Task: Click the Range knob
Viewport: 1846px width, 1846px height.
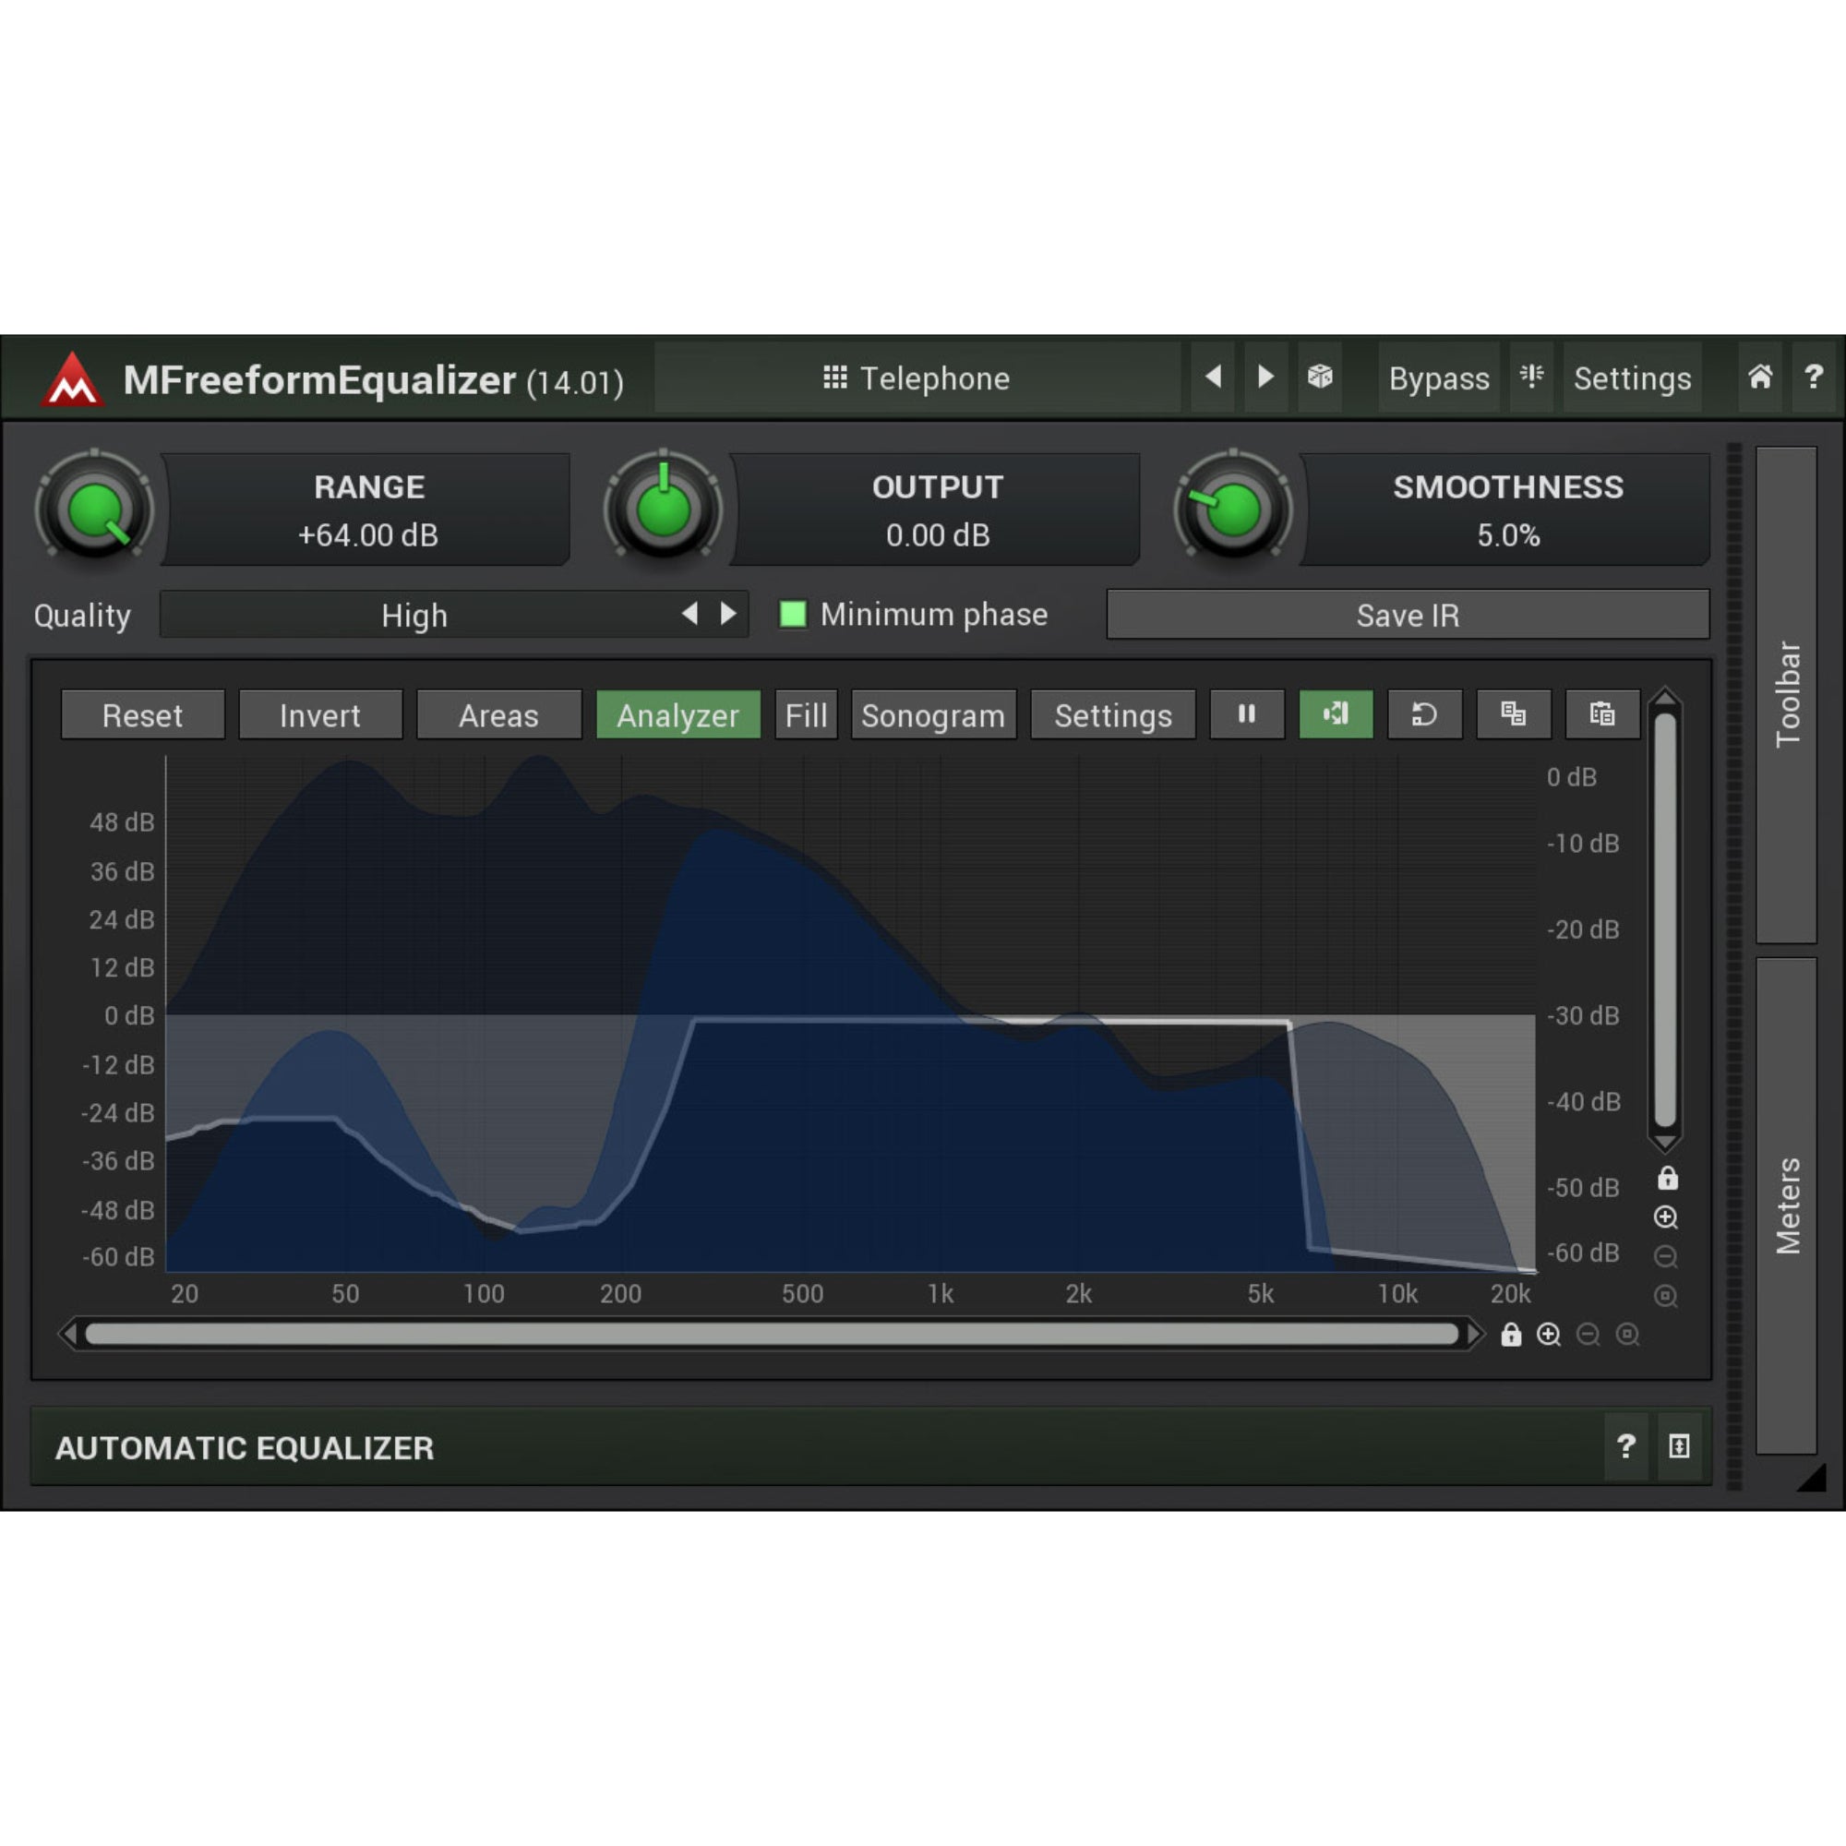Action: coord(94,509)
